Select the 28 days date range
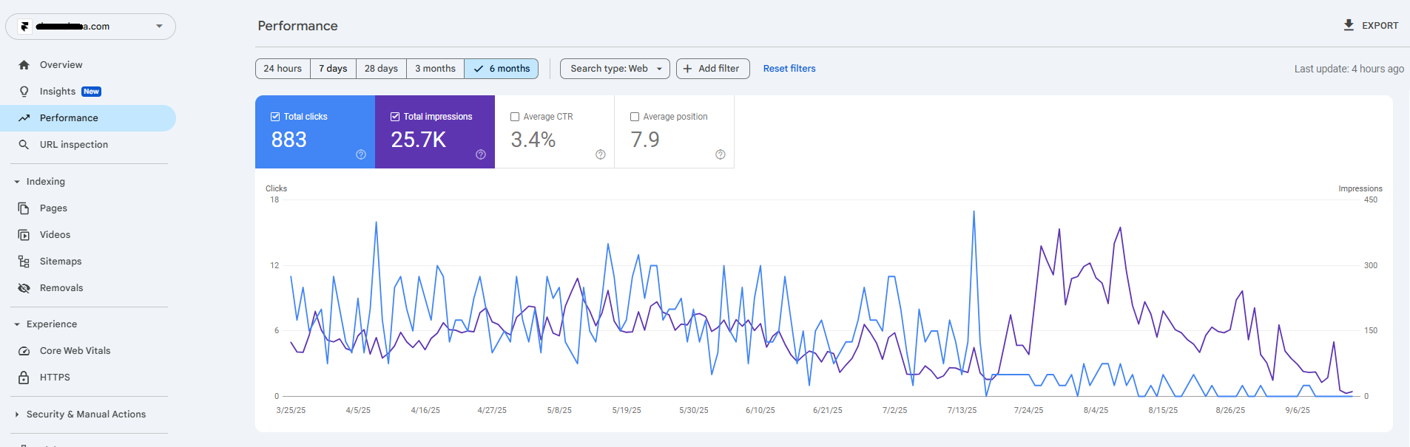 pos(381,69)
